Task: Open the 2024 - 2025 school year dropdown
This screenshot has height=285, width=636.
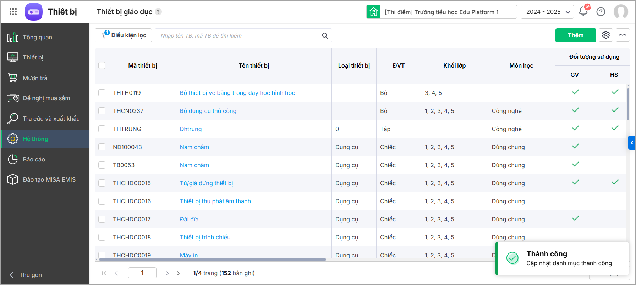Action: tap(547, 12)
